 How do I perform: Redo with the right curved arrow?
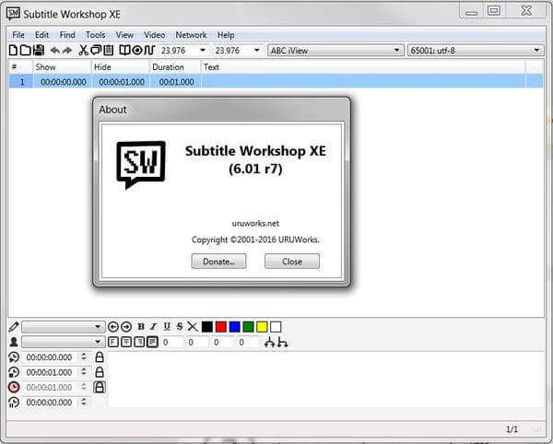[67, 51]
